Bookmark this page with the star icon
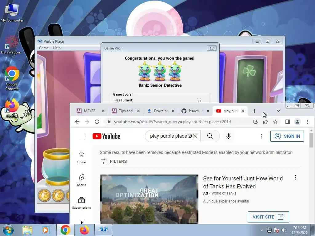 tap(275, 122)
